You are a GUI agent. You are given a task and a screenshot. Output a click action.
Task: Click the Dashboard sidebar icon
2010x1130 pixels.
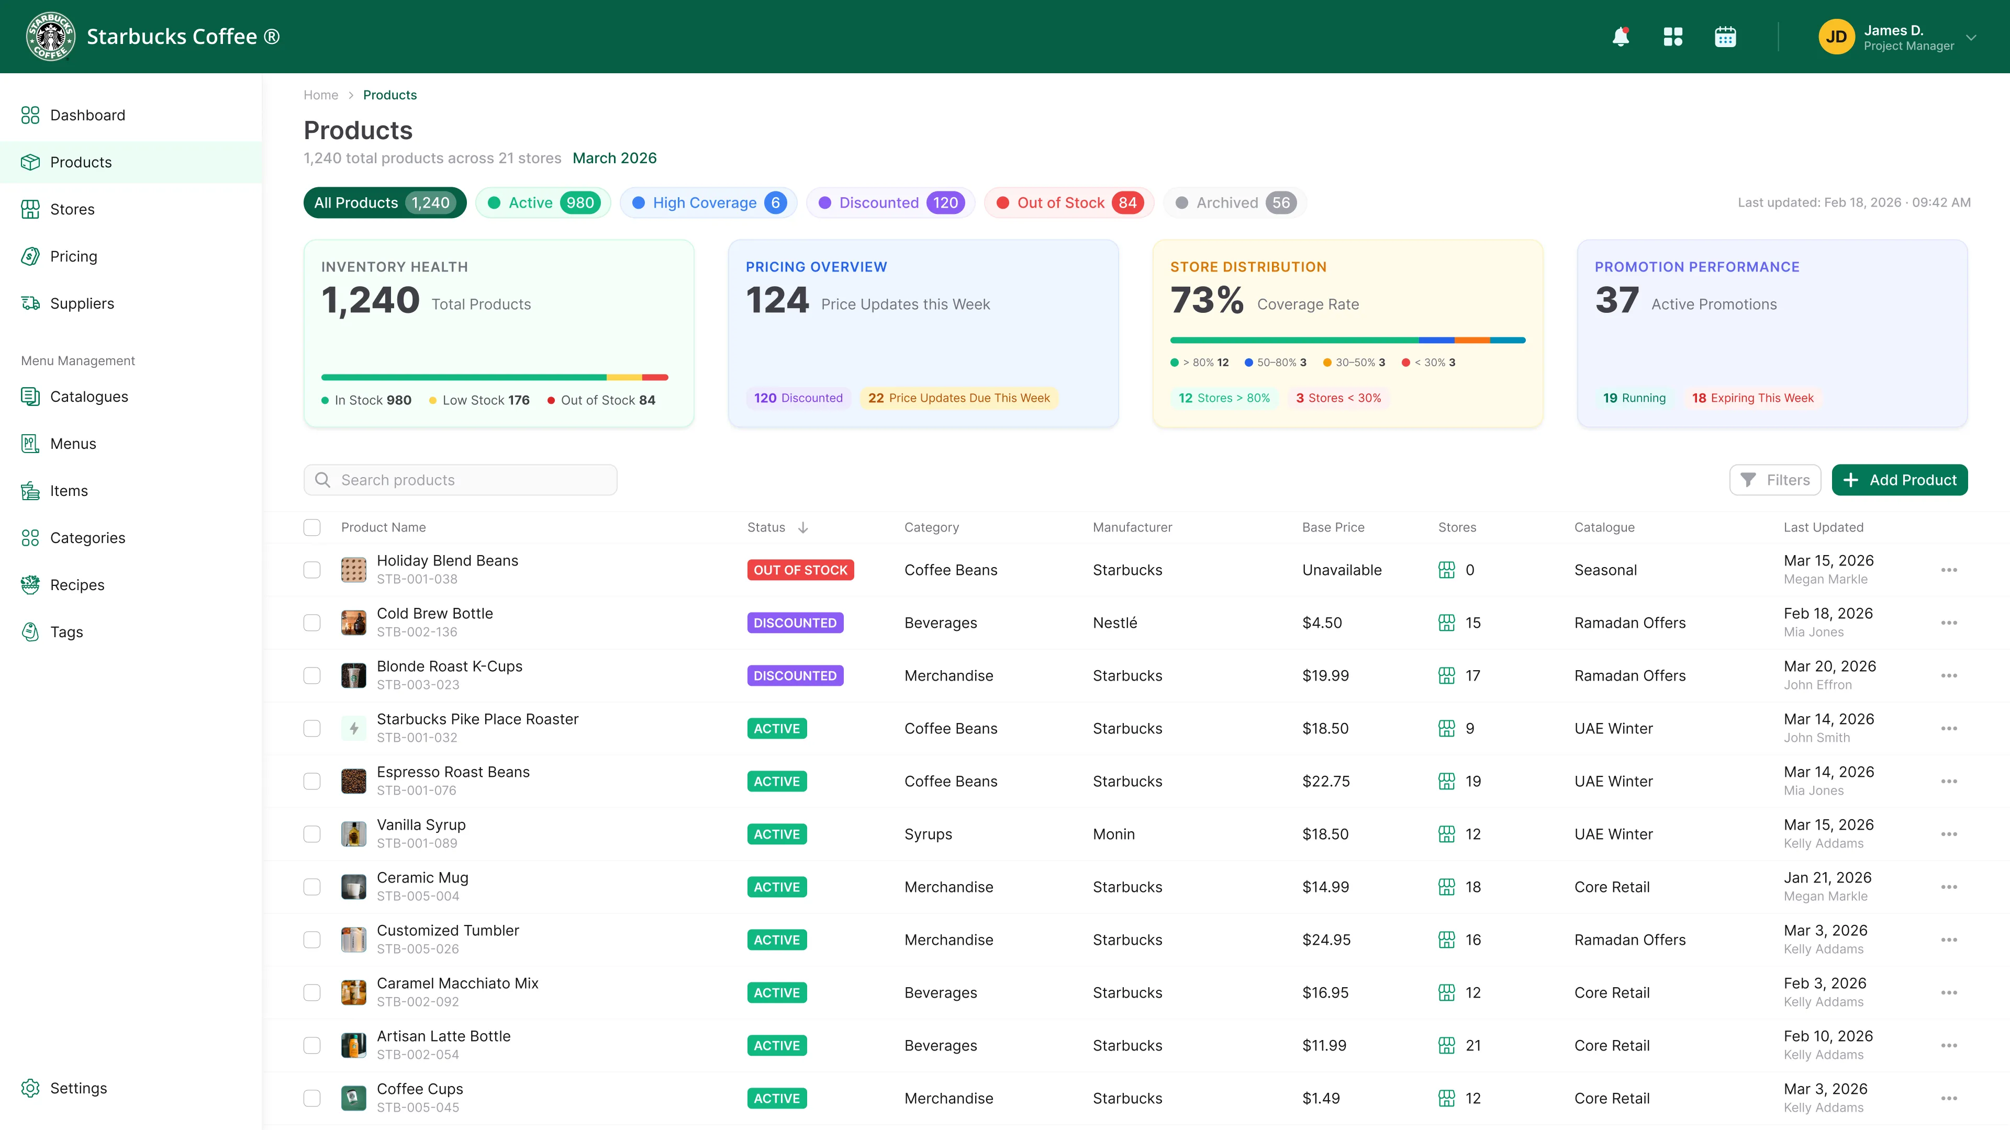tap(30, 116)
